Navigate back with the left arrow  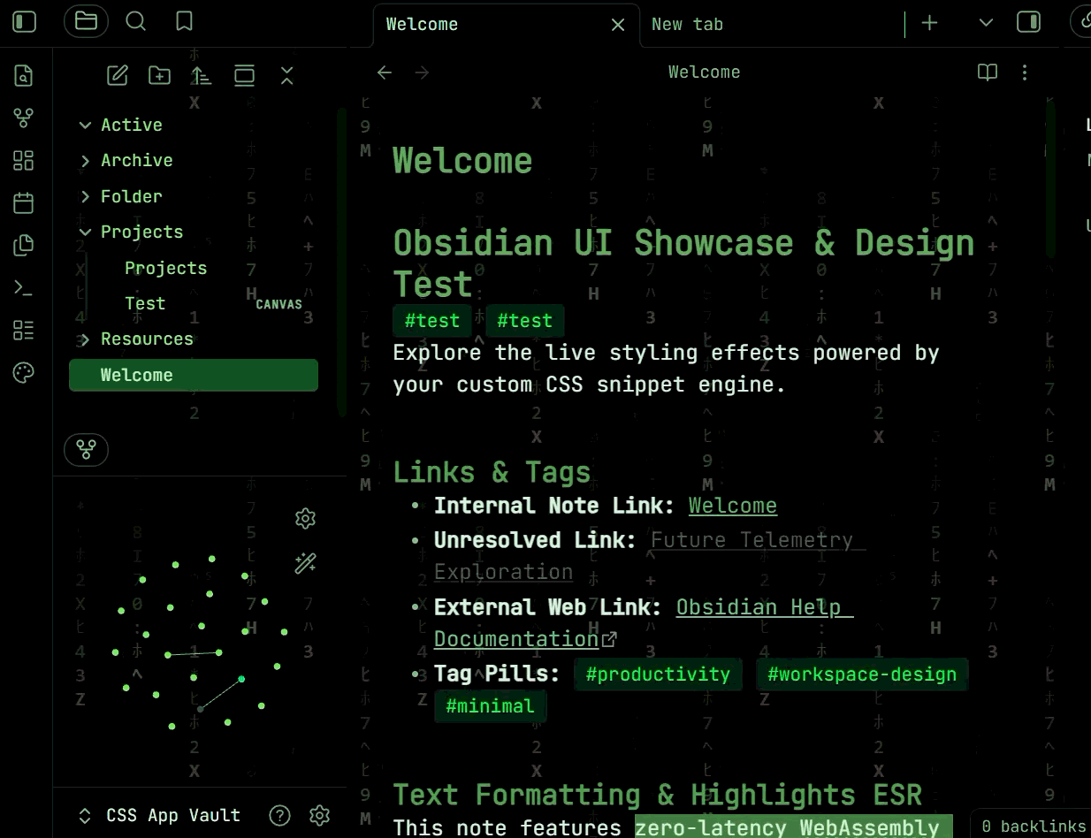point(384,72)
